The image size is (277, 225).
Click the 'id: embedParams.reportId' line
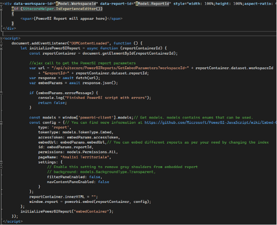(x=66, y=147)
